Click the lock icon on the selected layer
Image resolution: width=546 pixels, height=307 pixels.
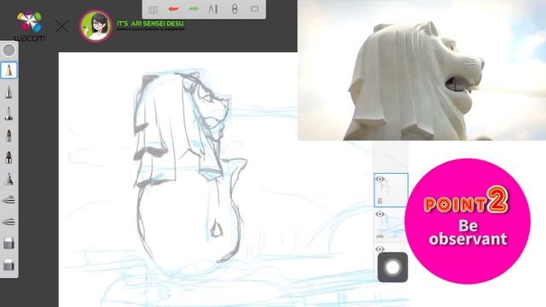coord(380,201)
